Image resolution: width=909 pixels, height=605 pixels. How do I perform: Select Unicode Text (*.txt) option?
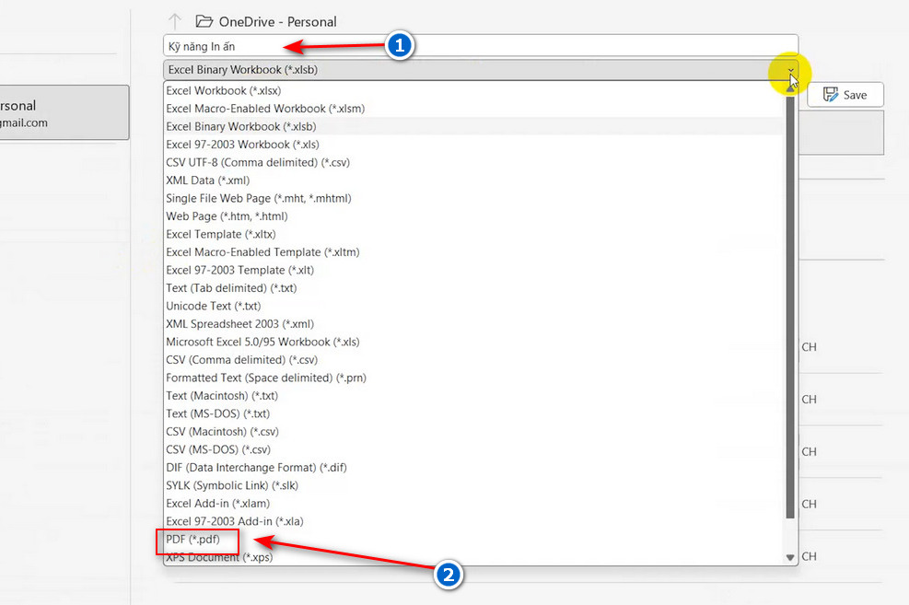click(211, 306)
